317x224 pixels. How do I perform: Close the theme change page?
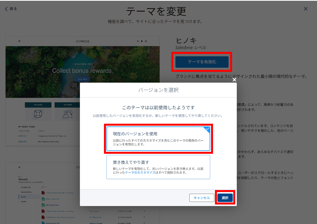[x=306, y=9]
